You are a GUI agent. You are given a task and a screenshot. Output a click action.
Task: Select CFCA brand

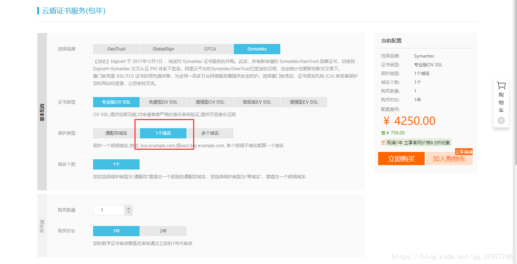click(210, 49)
